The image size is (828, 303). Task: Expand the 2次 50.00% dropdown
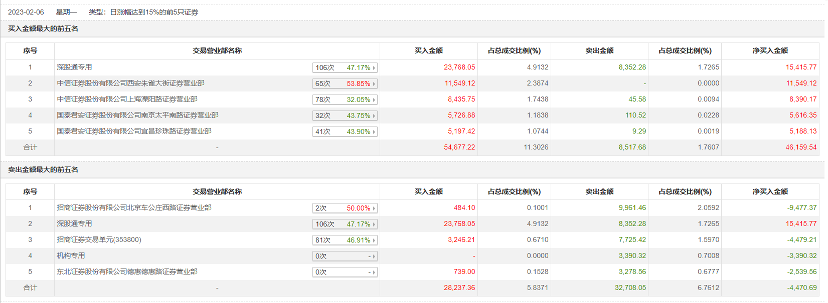click(x=374, y=208)
